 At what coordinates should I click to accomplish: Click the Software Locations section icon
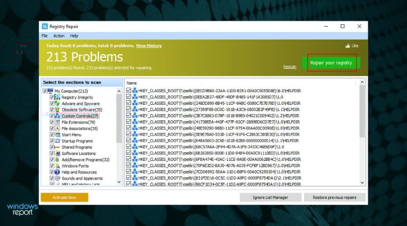coord(57,153)
